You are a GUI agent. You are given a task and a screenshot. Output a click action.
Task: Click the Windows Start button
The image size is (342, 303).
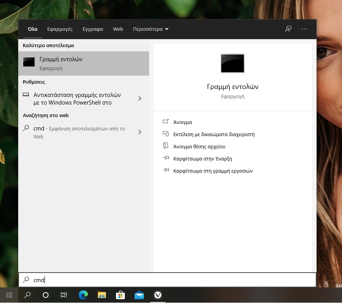(x=9, y=295)
